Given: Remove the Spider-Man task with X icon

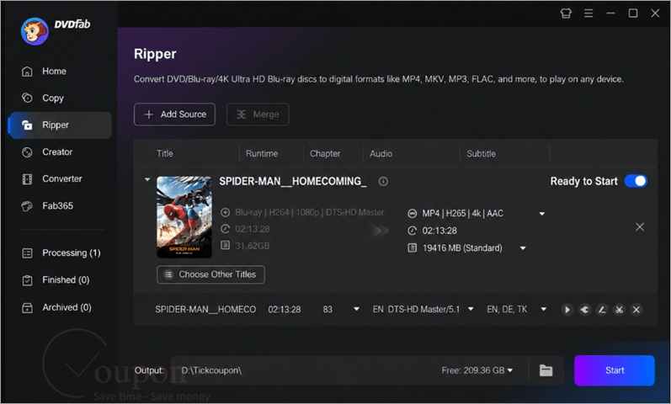Looking at the screenshot, I should point(639,226).
